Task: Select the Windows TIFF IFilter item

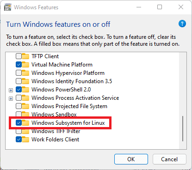Action: click(x=56, y=131)
